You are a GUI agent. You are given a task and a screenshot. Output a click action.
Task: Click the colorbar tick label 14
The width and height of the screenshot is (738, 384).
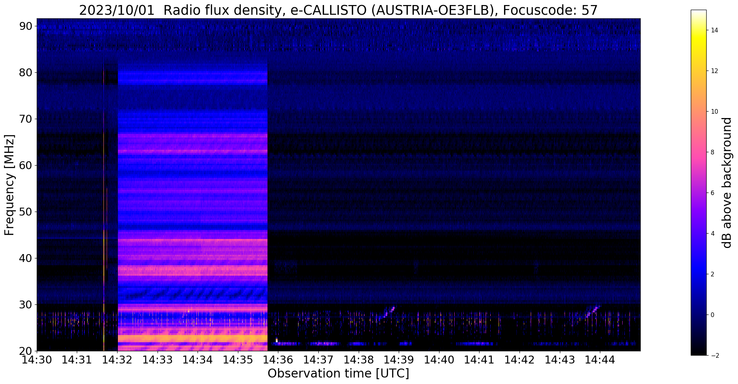[714, 30]
